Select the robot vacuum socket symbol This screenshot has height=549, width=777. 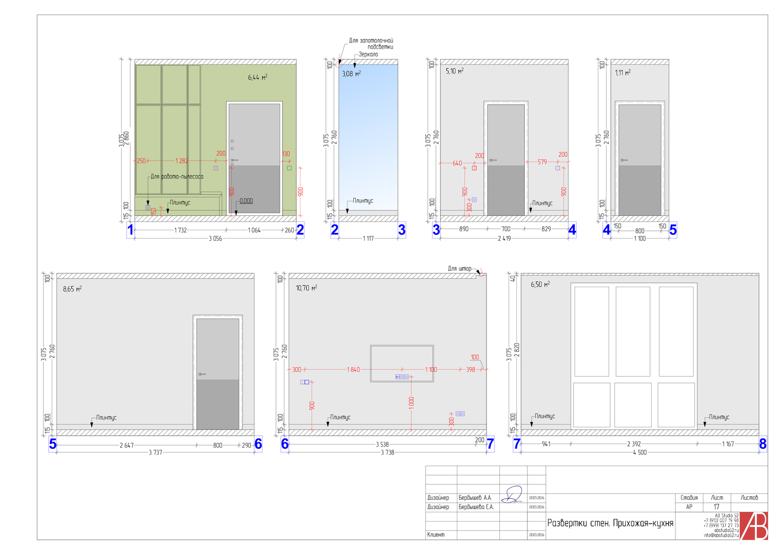click(148, 207)
